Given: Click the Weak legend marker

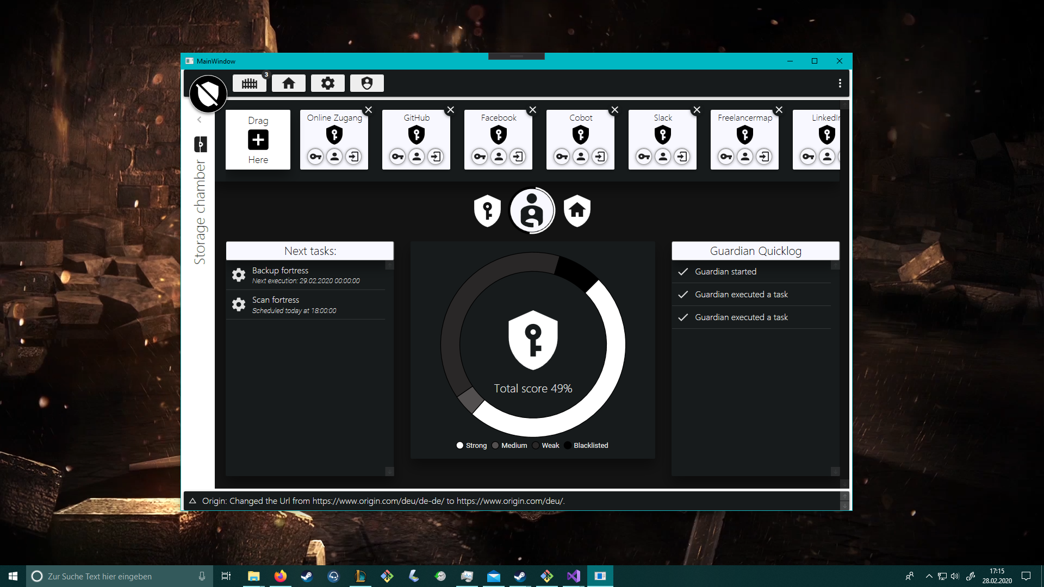Looking at the screenshot, I should point(536,445).
